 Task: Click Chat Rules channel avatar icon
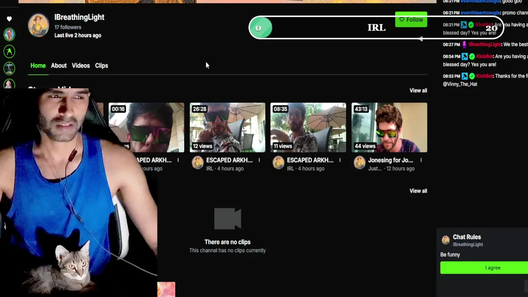click(445, 240)
